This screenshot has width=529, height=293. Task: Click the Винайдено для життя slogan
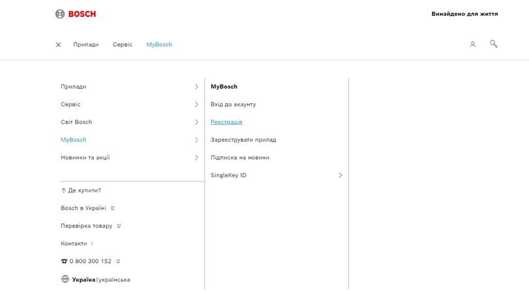(465, 14)
